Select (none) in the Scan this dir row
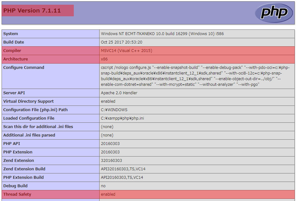297x201 pixels. tap(107, 127)
